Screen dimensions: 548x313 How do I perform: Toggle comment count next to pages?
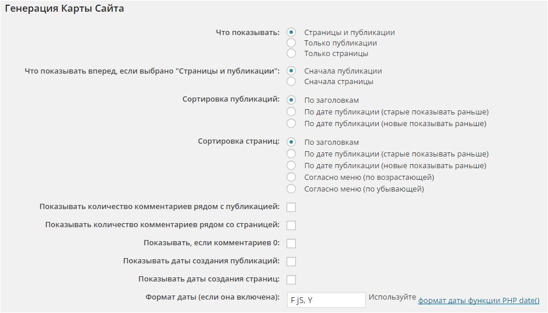291,225
